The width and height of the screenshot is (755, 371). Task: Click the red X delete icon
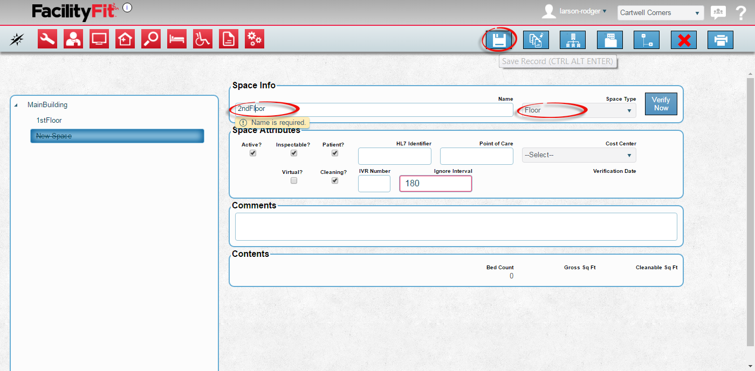pyautogui.click(x=683, y=40)
